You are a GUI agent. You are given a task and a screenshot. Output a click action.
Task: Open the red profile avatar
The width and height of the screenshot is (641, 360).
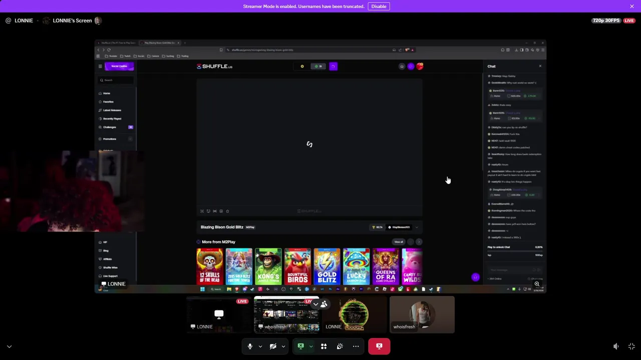[x=420, y=66]
